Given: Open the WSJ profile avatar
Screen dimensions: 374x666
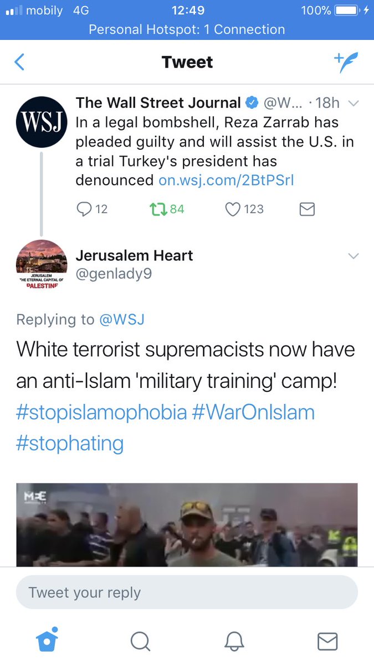Looking at the screenshot, I should (x=42, y=122).
